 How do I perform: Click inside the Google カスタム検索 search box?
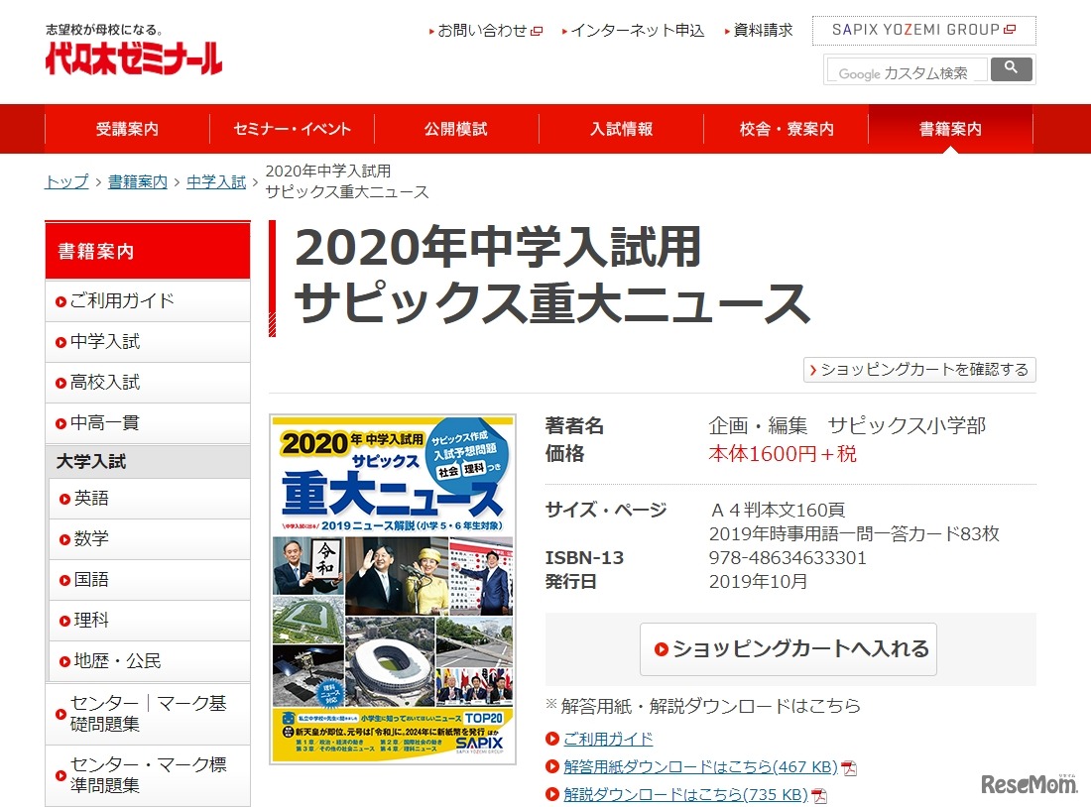tap(905, 68)
